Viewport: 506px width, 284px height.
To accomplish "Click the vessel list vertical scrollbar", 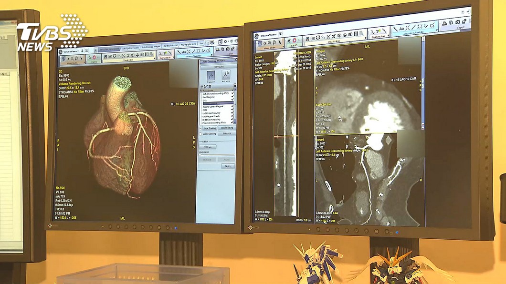I will (235, 106).
